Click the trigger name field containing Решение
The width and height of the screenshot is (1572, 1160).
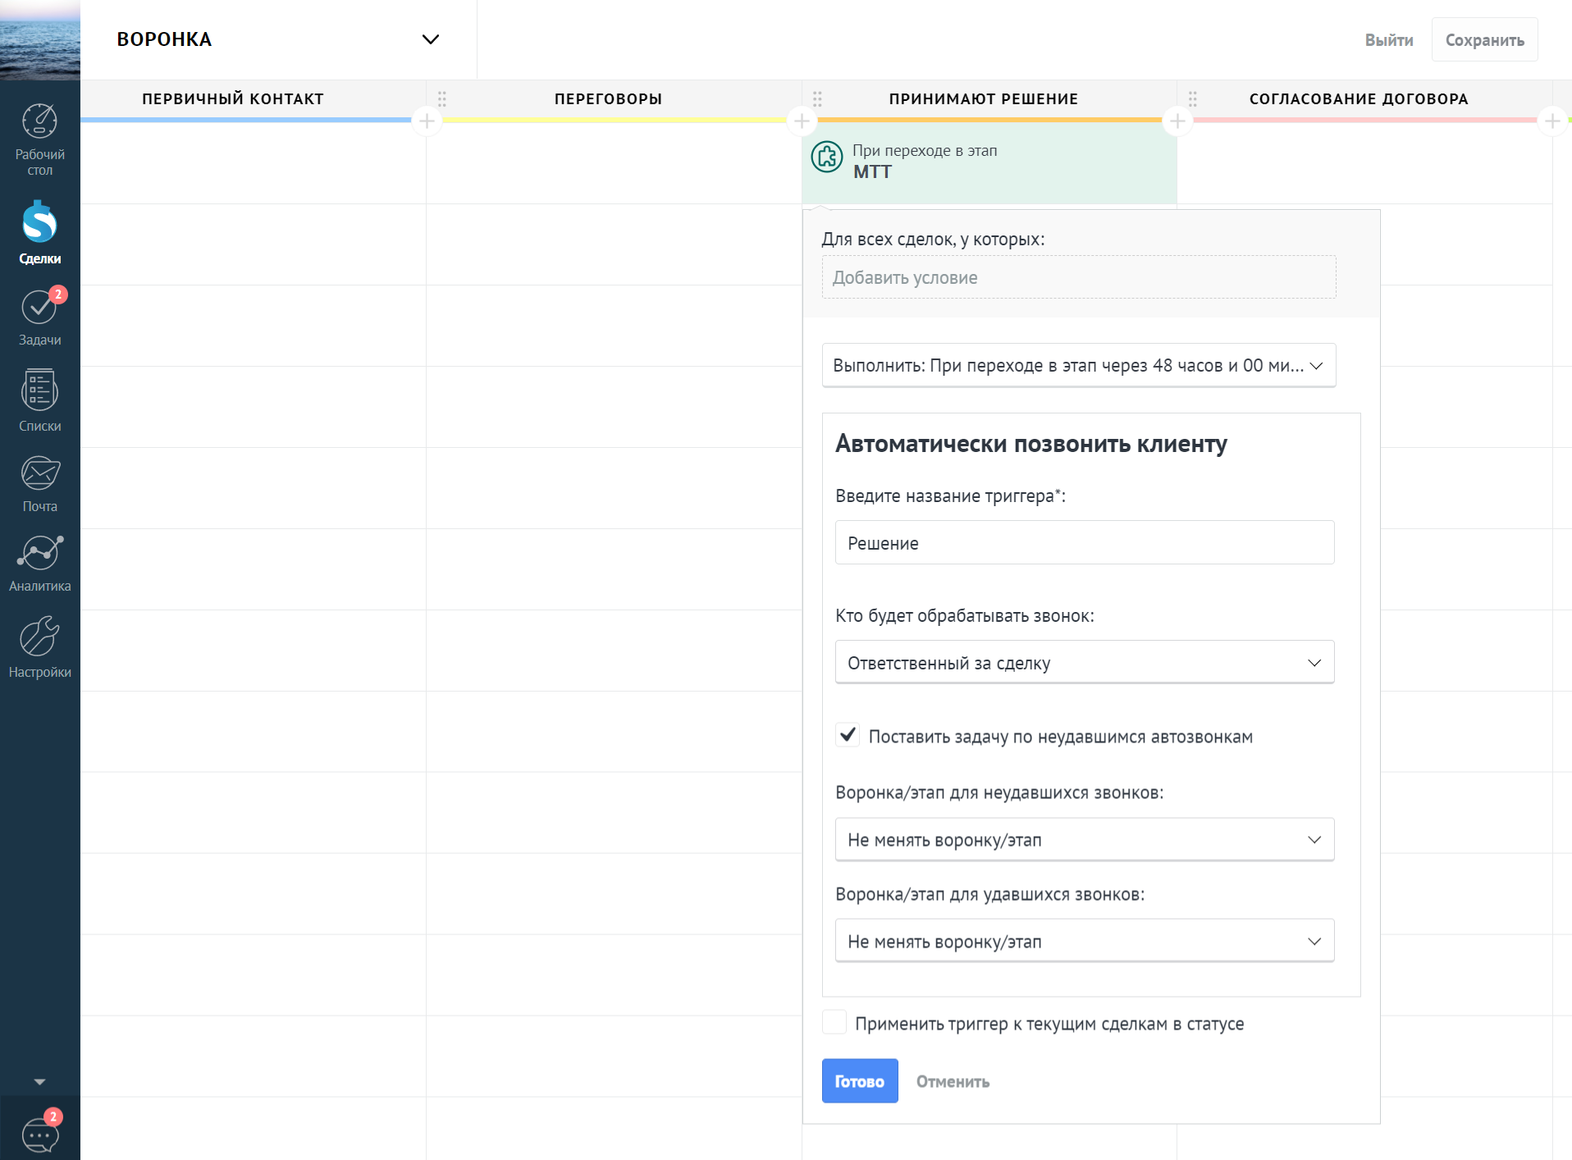pos(1084,542)
